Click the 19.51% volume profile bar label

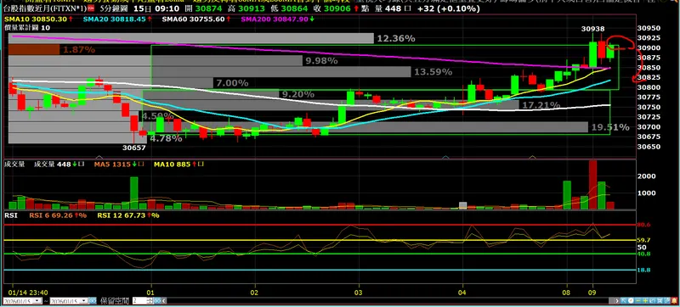coord(609,127)
